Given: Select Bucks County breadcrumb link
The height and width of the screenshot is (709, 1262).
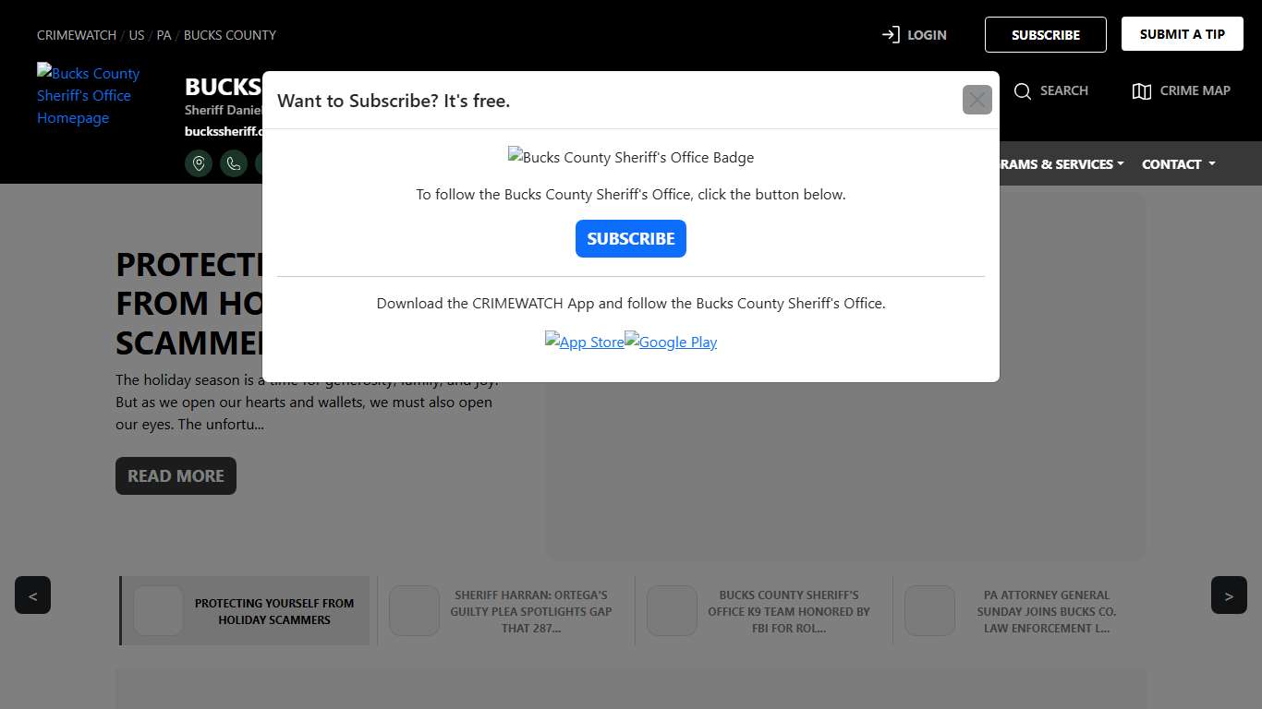Looking at the screenshot, I should (229, 35).
